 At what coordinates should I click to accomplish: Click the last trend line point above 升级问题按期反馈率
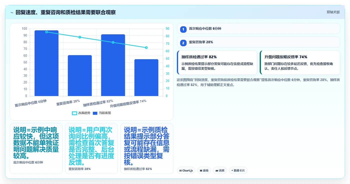coord(146,47)
